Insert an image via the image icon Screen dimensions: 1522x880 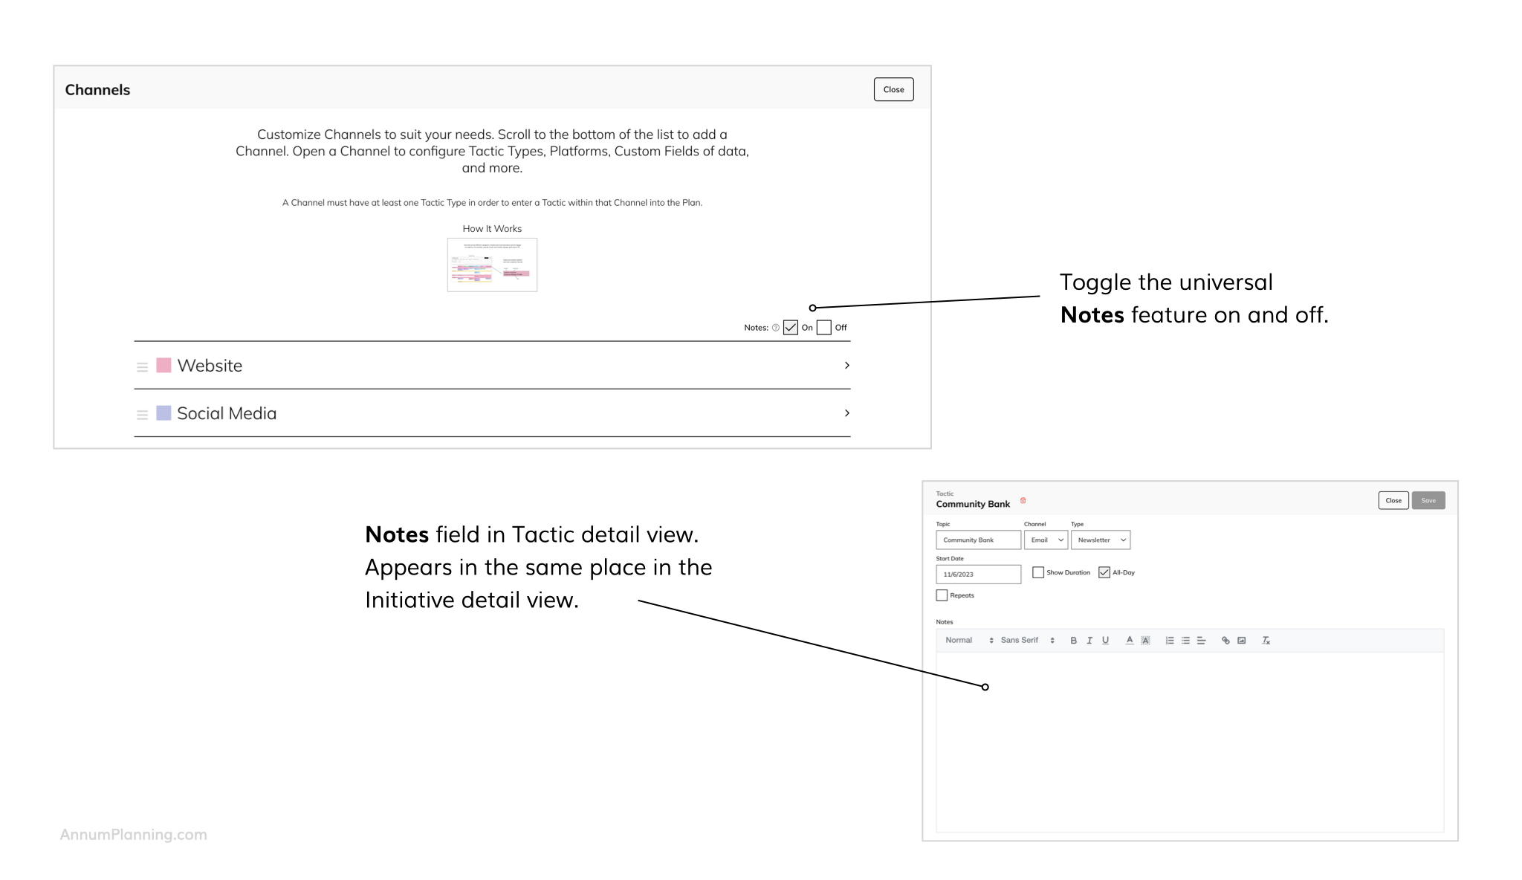(x=1242, y=641)
